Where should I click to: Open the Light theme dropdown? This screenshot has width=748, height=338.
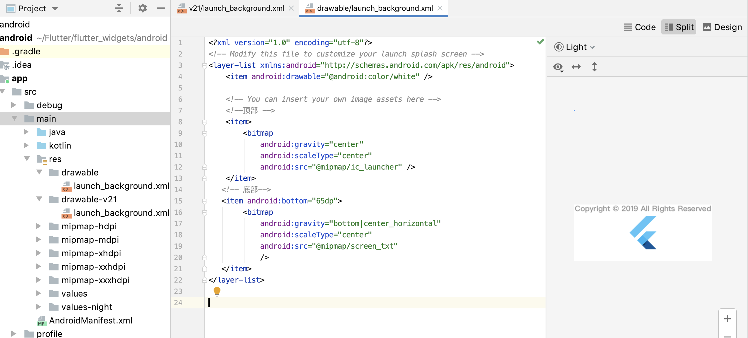(x=593, y=47)
